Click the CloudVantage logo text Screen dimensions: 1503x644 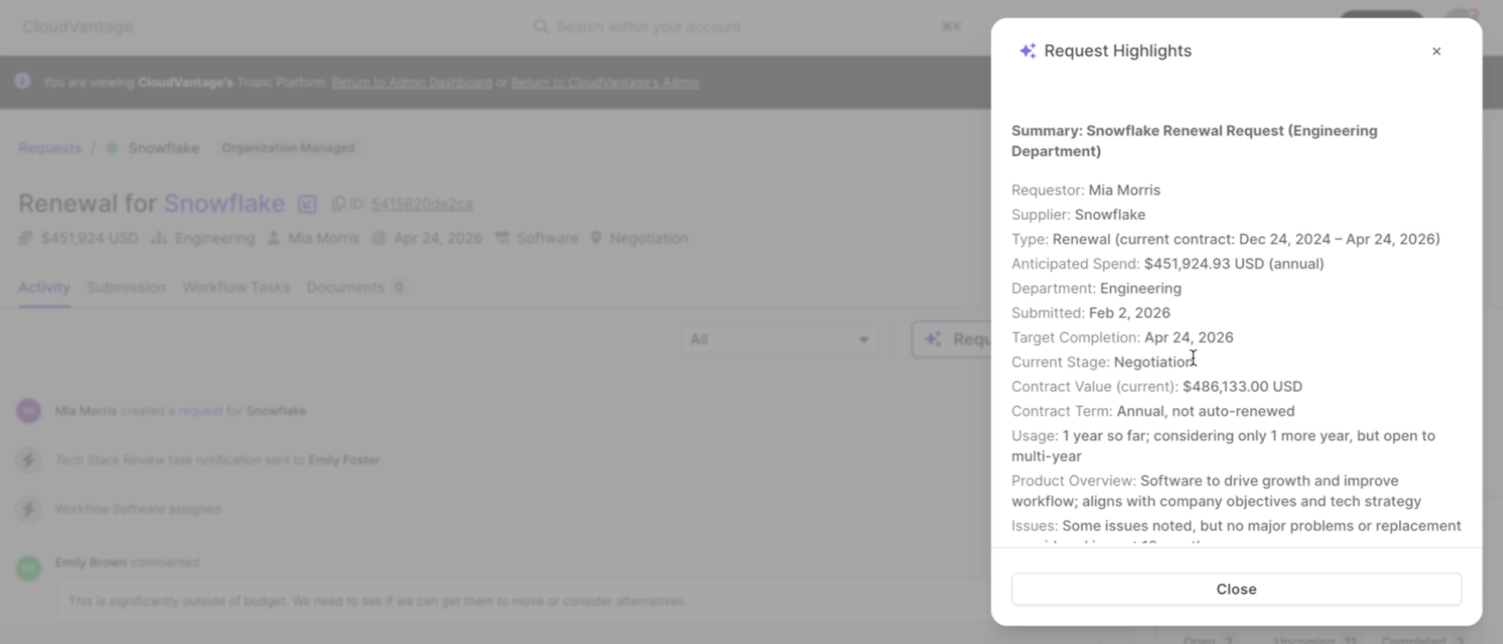click(x=78, y=27)
